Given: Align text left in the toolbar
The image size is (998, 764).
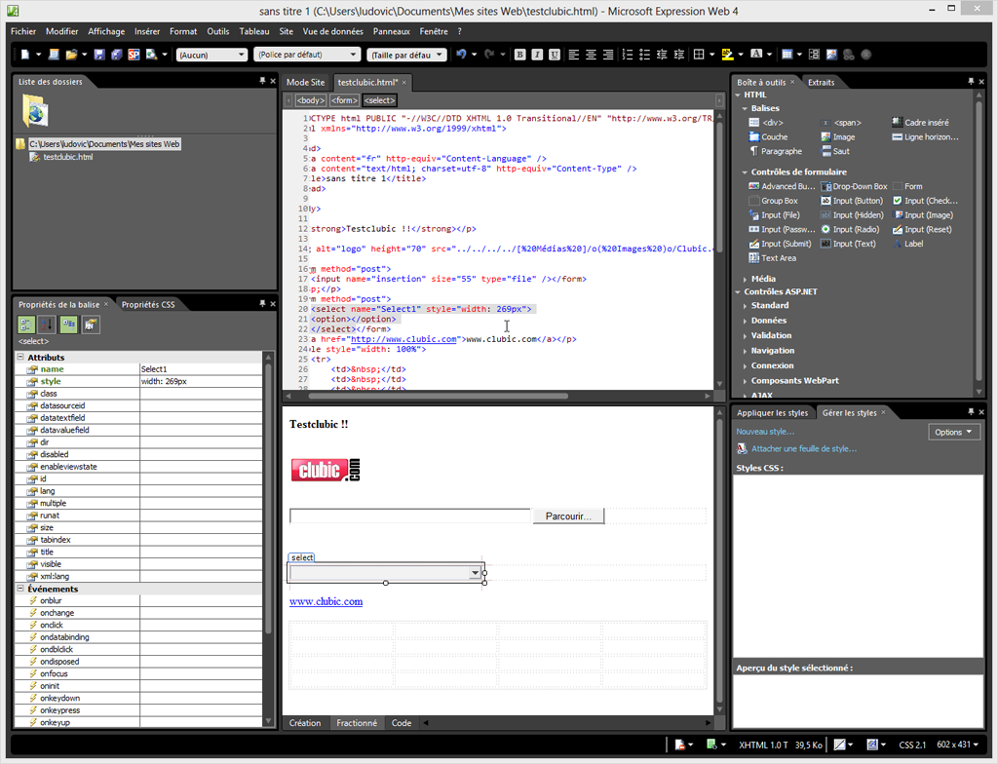Looking at the screenshot, I should tap(573, 55).
